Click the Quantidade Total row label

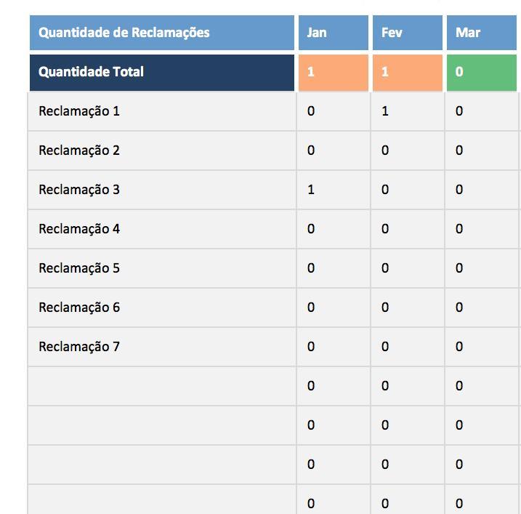tap(161, 72)
